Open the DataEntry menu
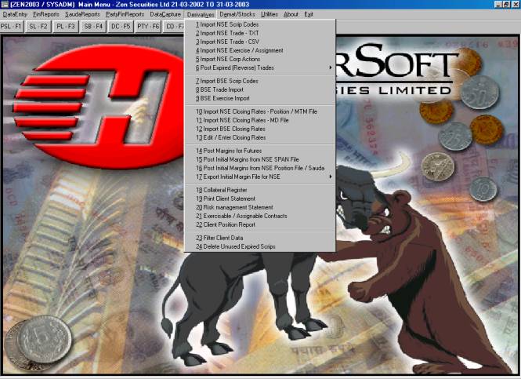The height and width of the screenshot is (379, 521). coord(15,14)
